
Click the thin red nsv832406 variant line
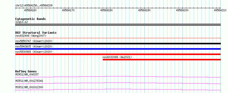[x=118, y=38]
